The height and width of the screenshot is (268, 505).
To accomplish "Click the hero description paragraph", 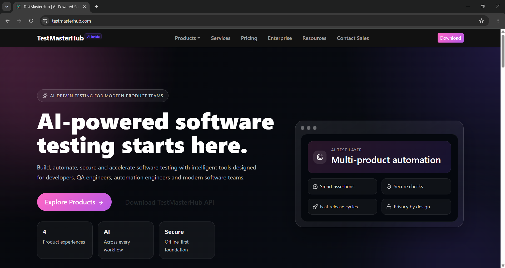I will 146,172.
